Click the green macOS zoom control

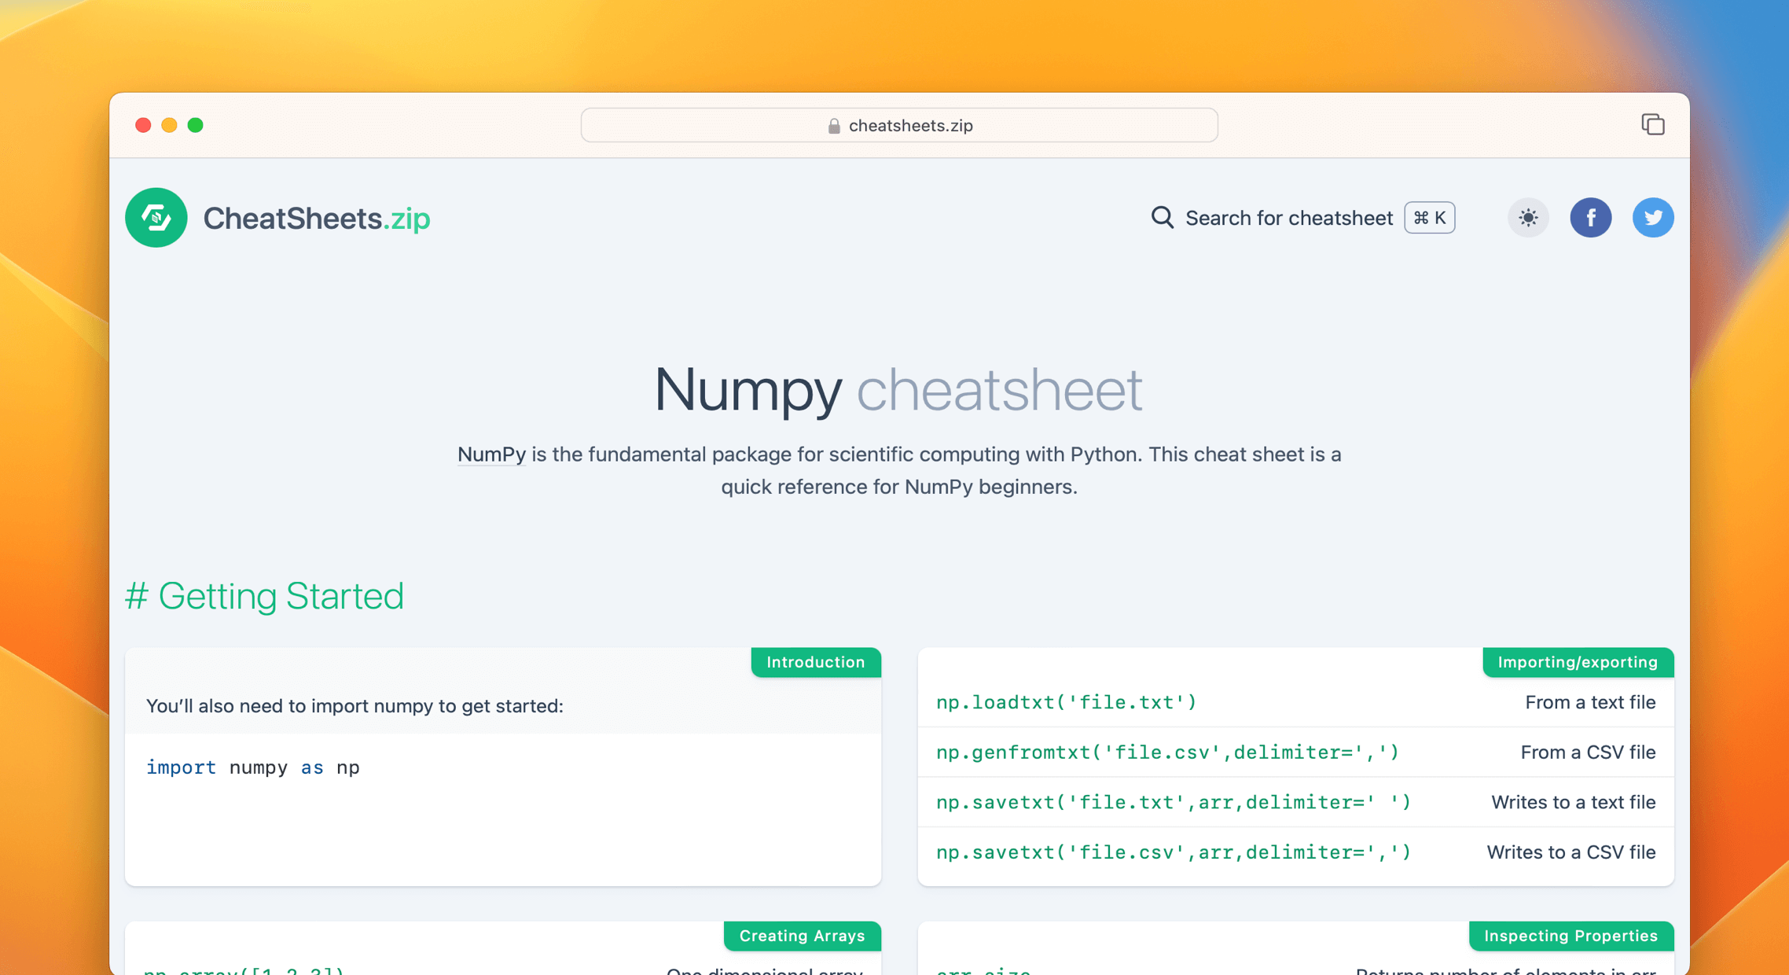(197, 125)
